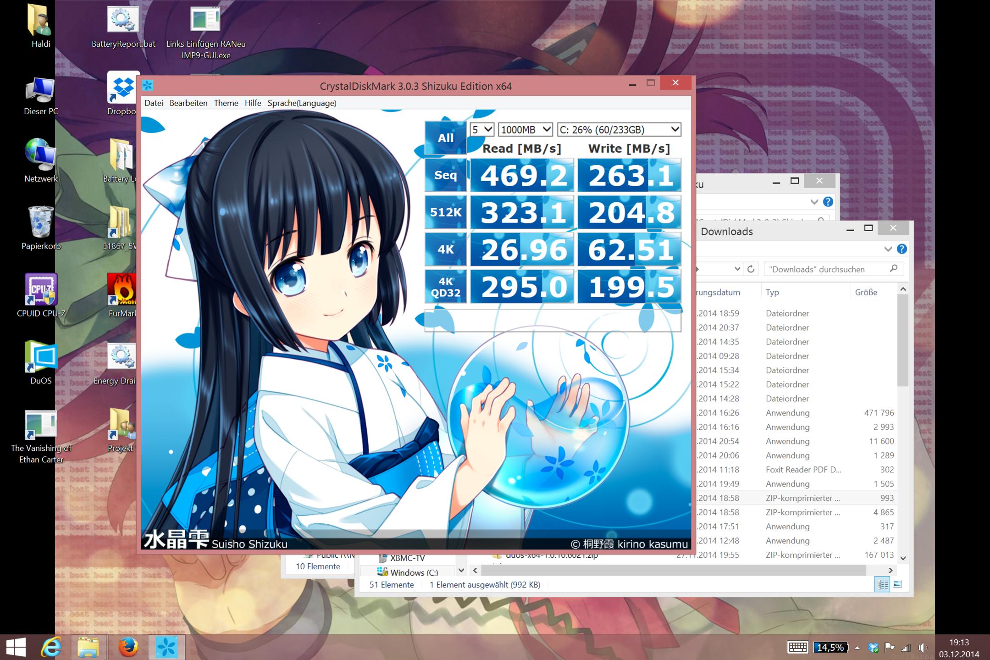Select the Papierkorb recycle bin icon

pyautogui.click(x=41, y=222)
